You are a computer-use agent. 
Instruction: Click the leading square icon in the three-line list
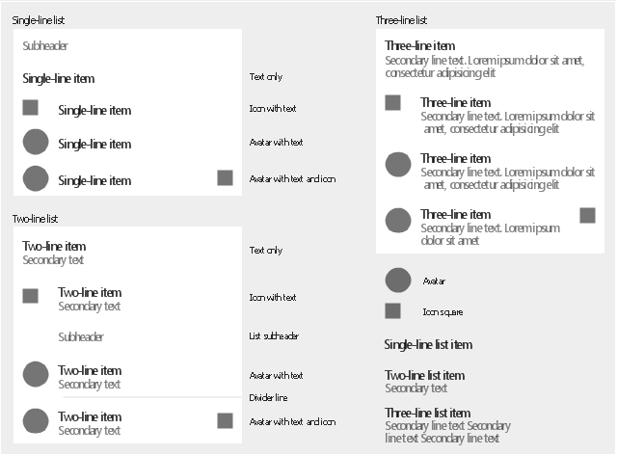tap(392, 102)
